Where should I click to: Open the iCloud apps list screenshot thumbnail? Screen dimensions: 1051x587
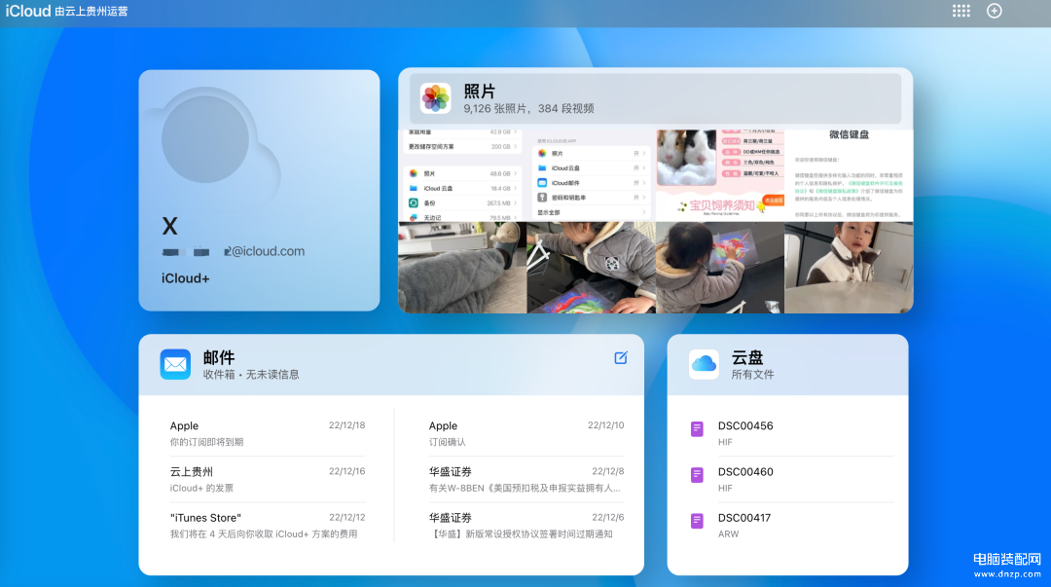(592, 175)
